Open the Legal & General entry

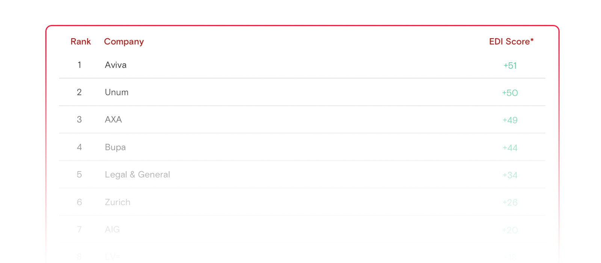pyautogui.click(x=137, y=174)
